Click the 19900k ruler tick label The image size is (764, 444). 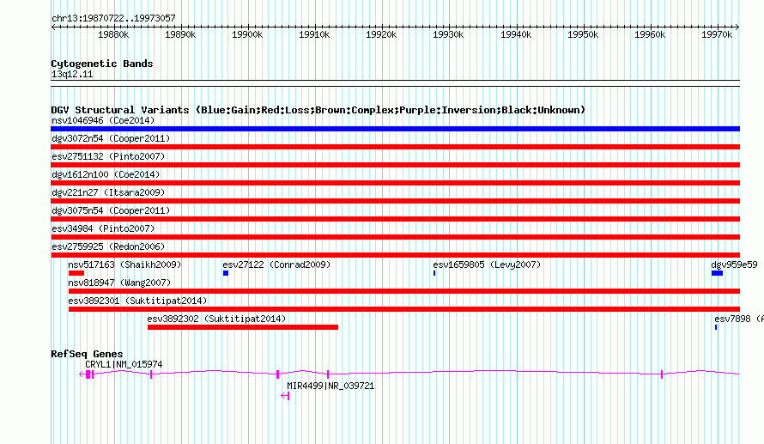click(x=247, y=34)
